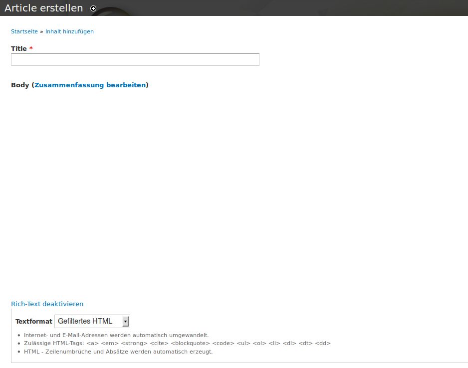Viewport: 468px width, 368px height.
Task: Click Zusammenfassung bearbeiten next to Body
Action: pos(90,85)
